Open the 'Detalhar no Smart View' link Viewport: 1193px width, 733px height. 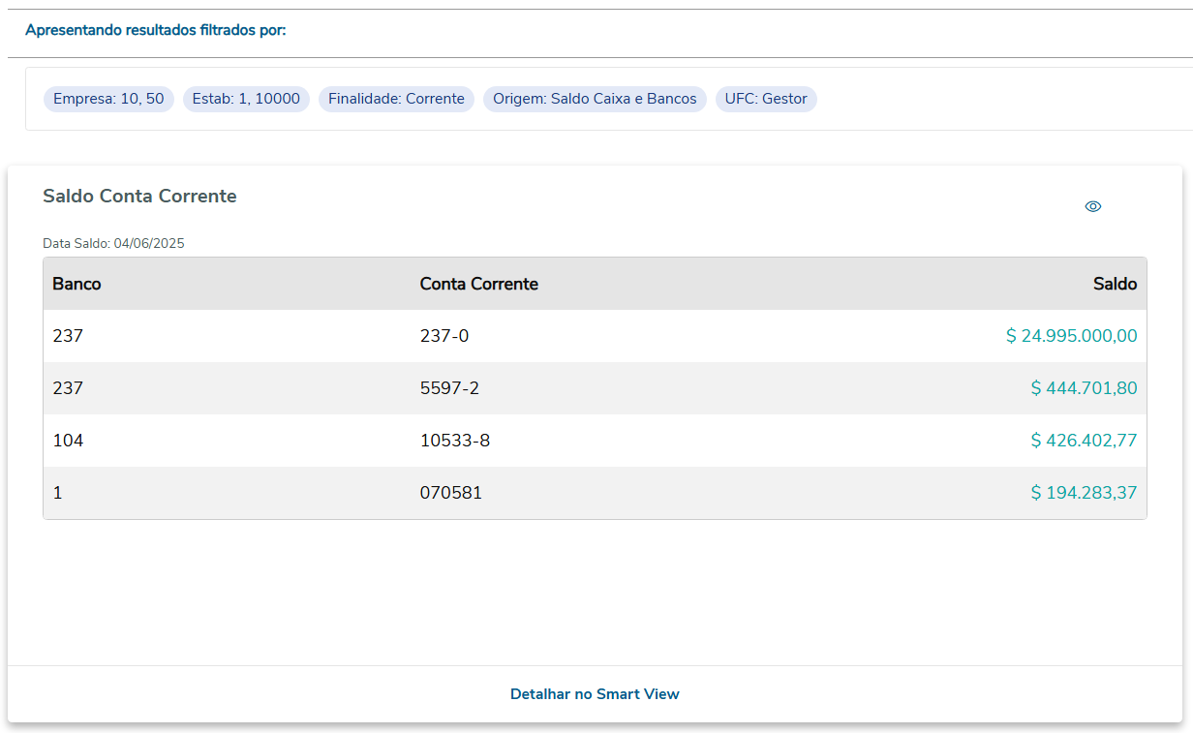coord(595,694)
